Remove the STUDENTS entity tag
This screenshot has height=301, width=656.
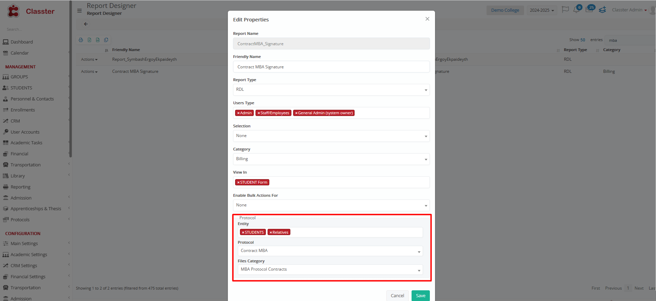click(x=243, y=233)
